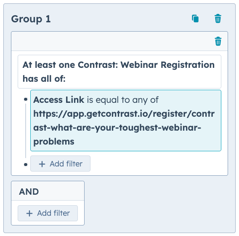Change the 'is equal to any of' operator

click(x=123, y=100)
